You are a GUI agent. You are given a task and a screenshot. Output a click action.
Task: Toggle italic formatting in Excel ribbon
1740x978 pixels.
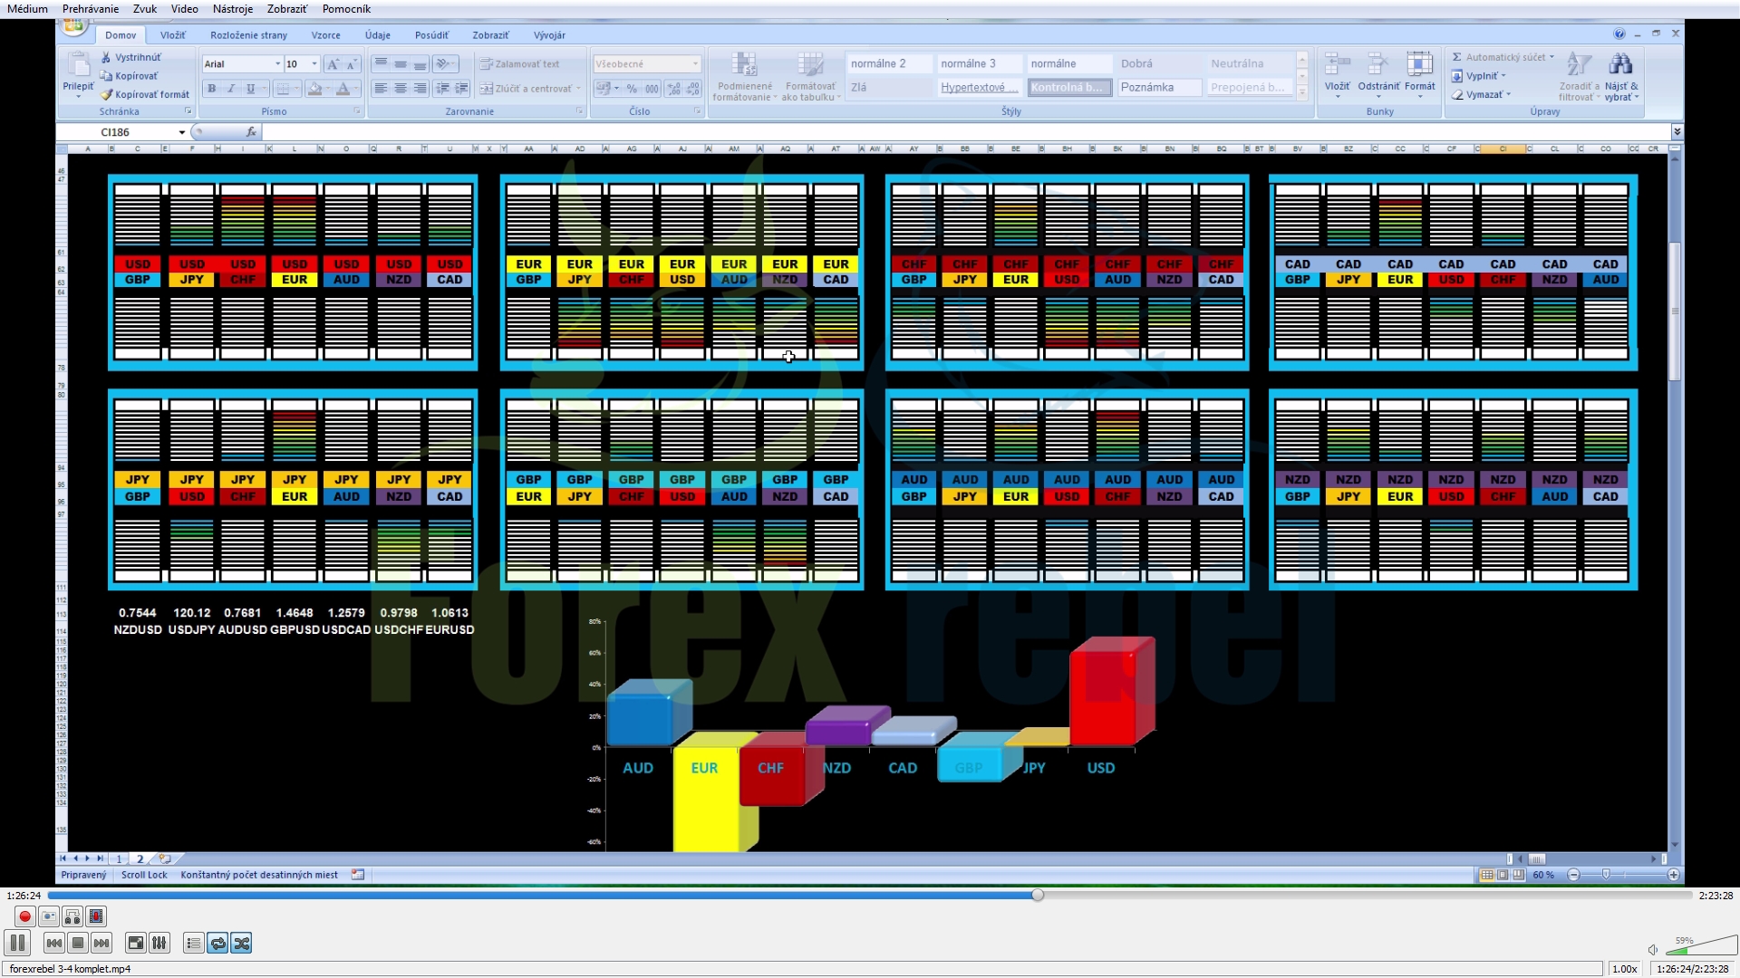(231, 89)
